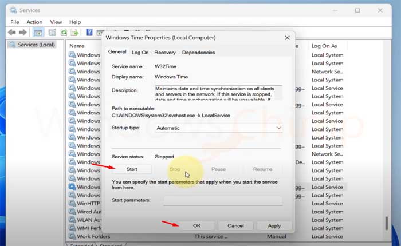Click the Start parameters input field
The height and width of the screenshot is (246, 401).
tap(223, 200)
